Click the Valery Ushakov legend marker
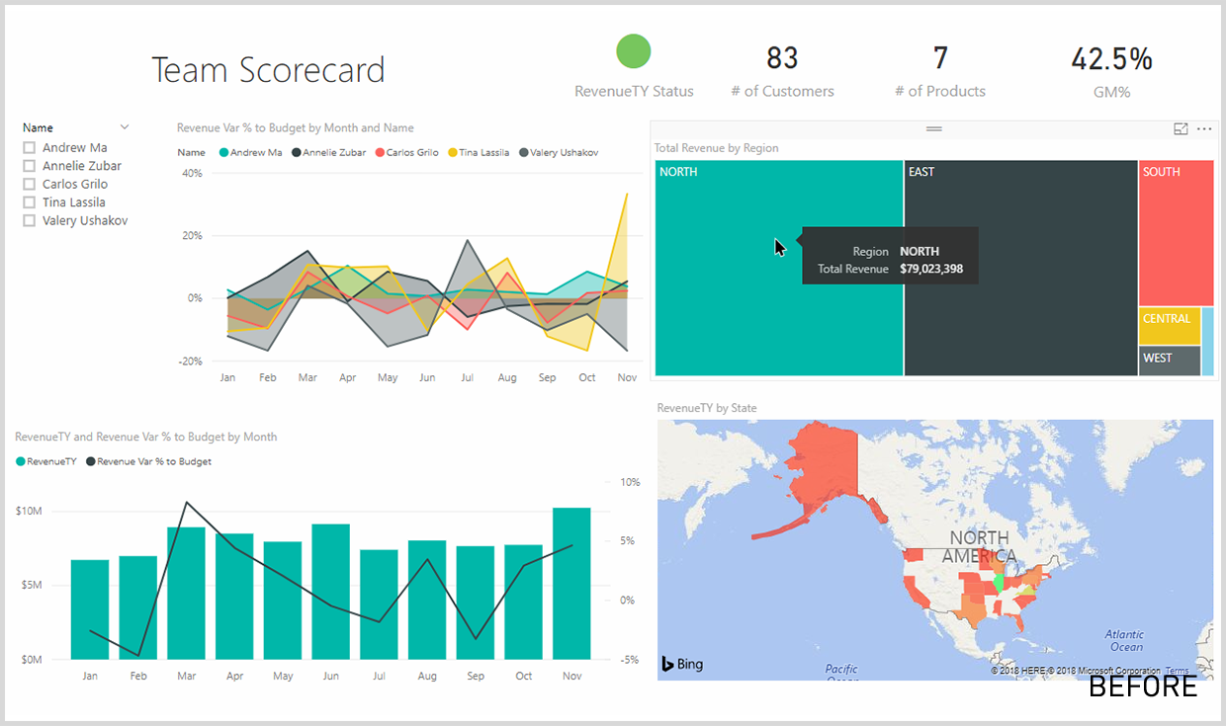 tap(523, 153)
